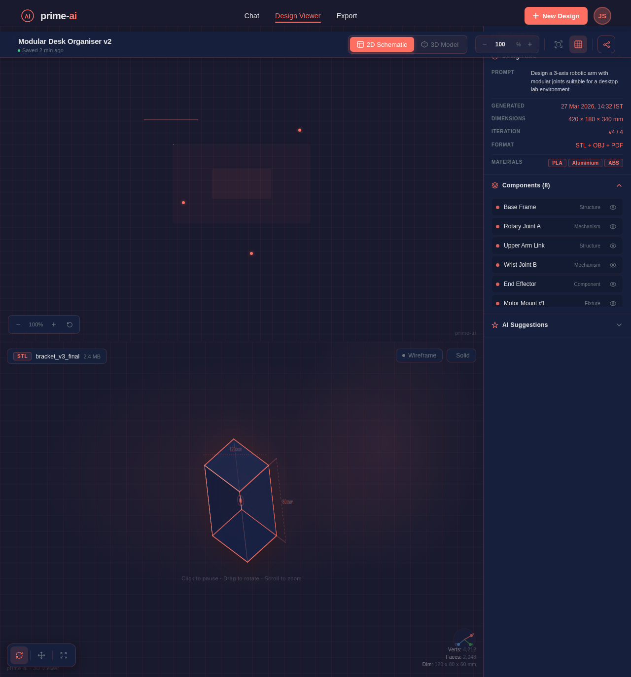Viewport: 631px width, 677px height.
Task: Open the Chat menu item
Action: pyautogui.click(x=251, y=16)
